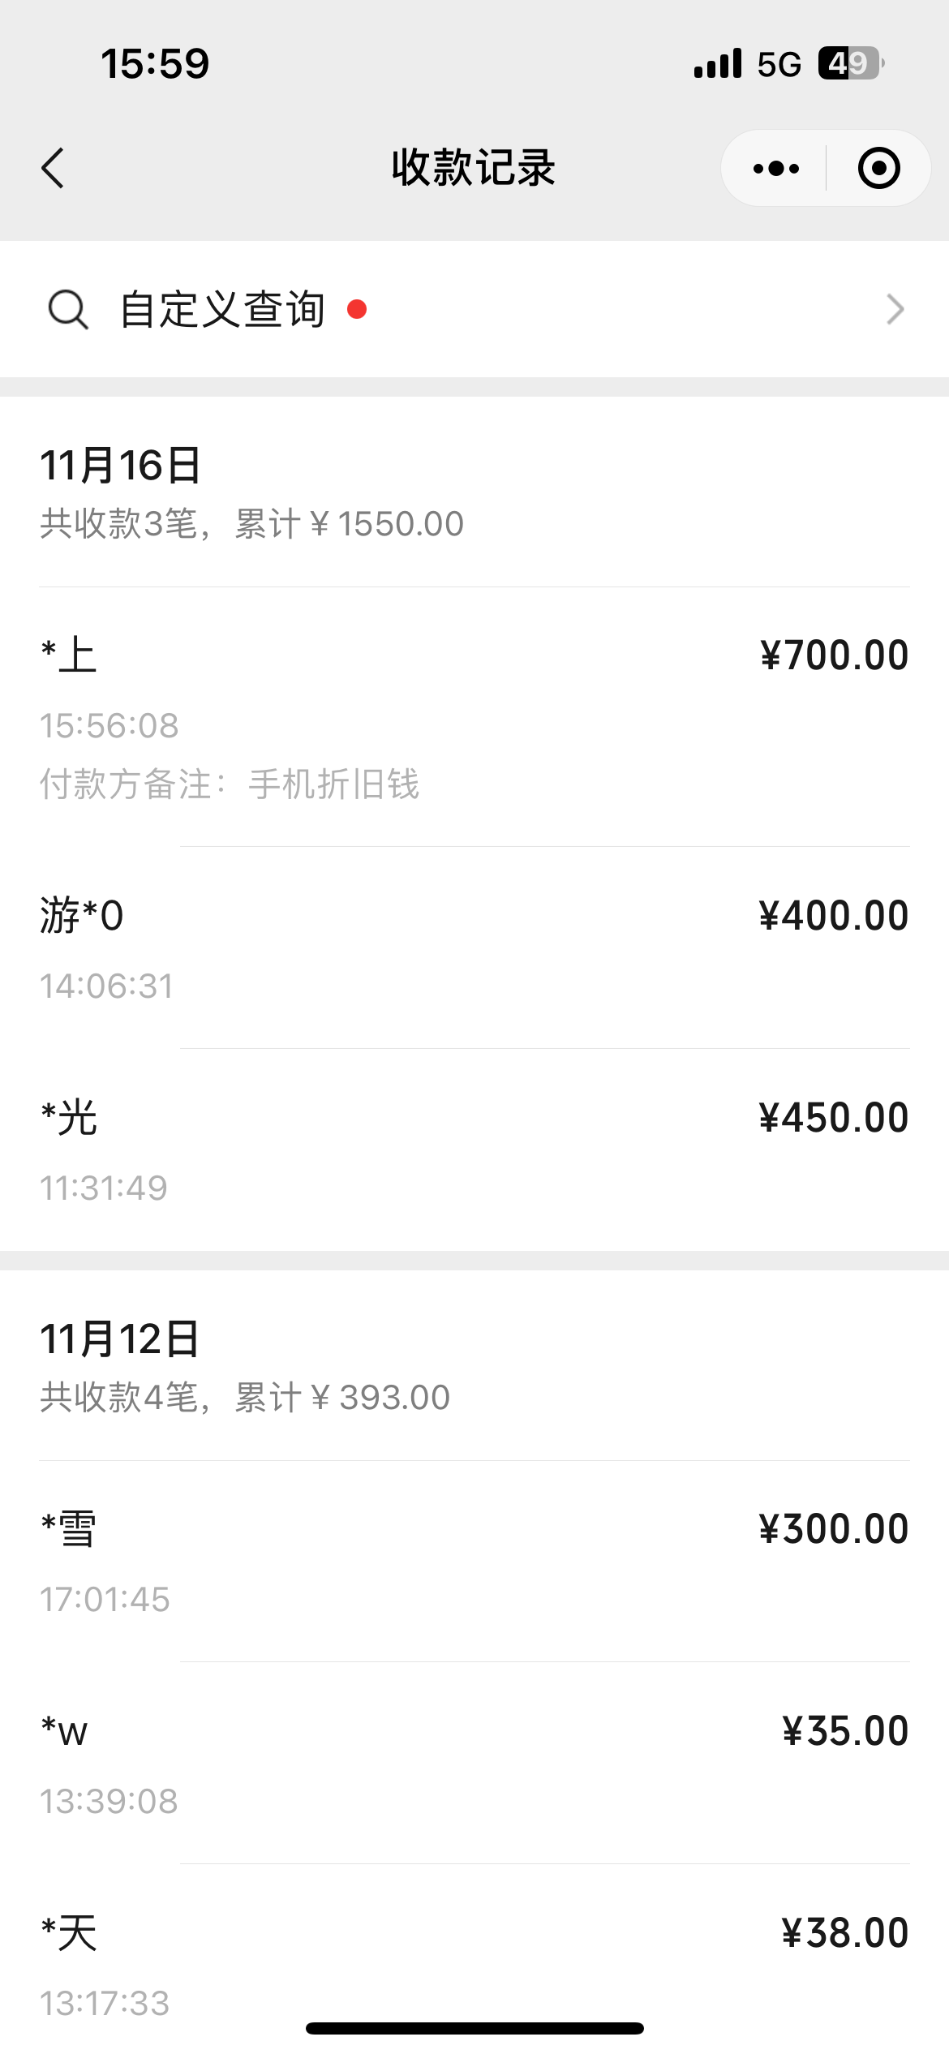Screen dimensions: 949x2054
Task: Tap the 11月12日 date header
Action: coord(121,1339)
